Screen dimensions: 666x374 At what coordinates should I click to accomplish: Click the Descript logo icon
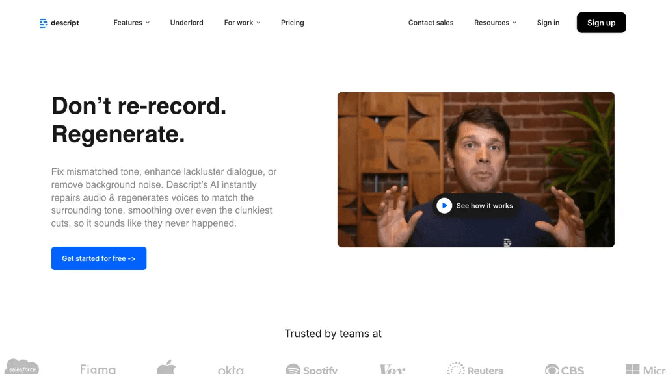click(44, 23)
